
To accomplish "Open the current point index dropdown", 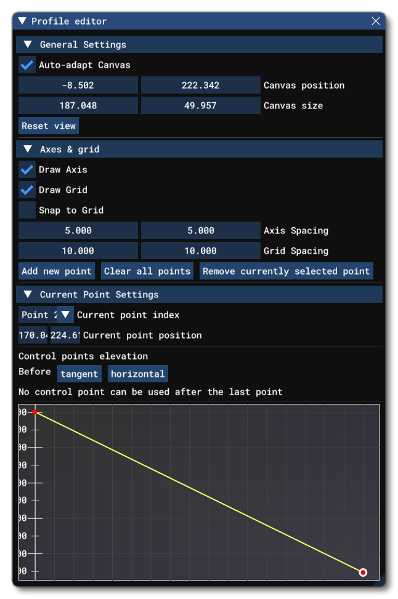I will [x=65, y=315].
